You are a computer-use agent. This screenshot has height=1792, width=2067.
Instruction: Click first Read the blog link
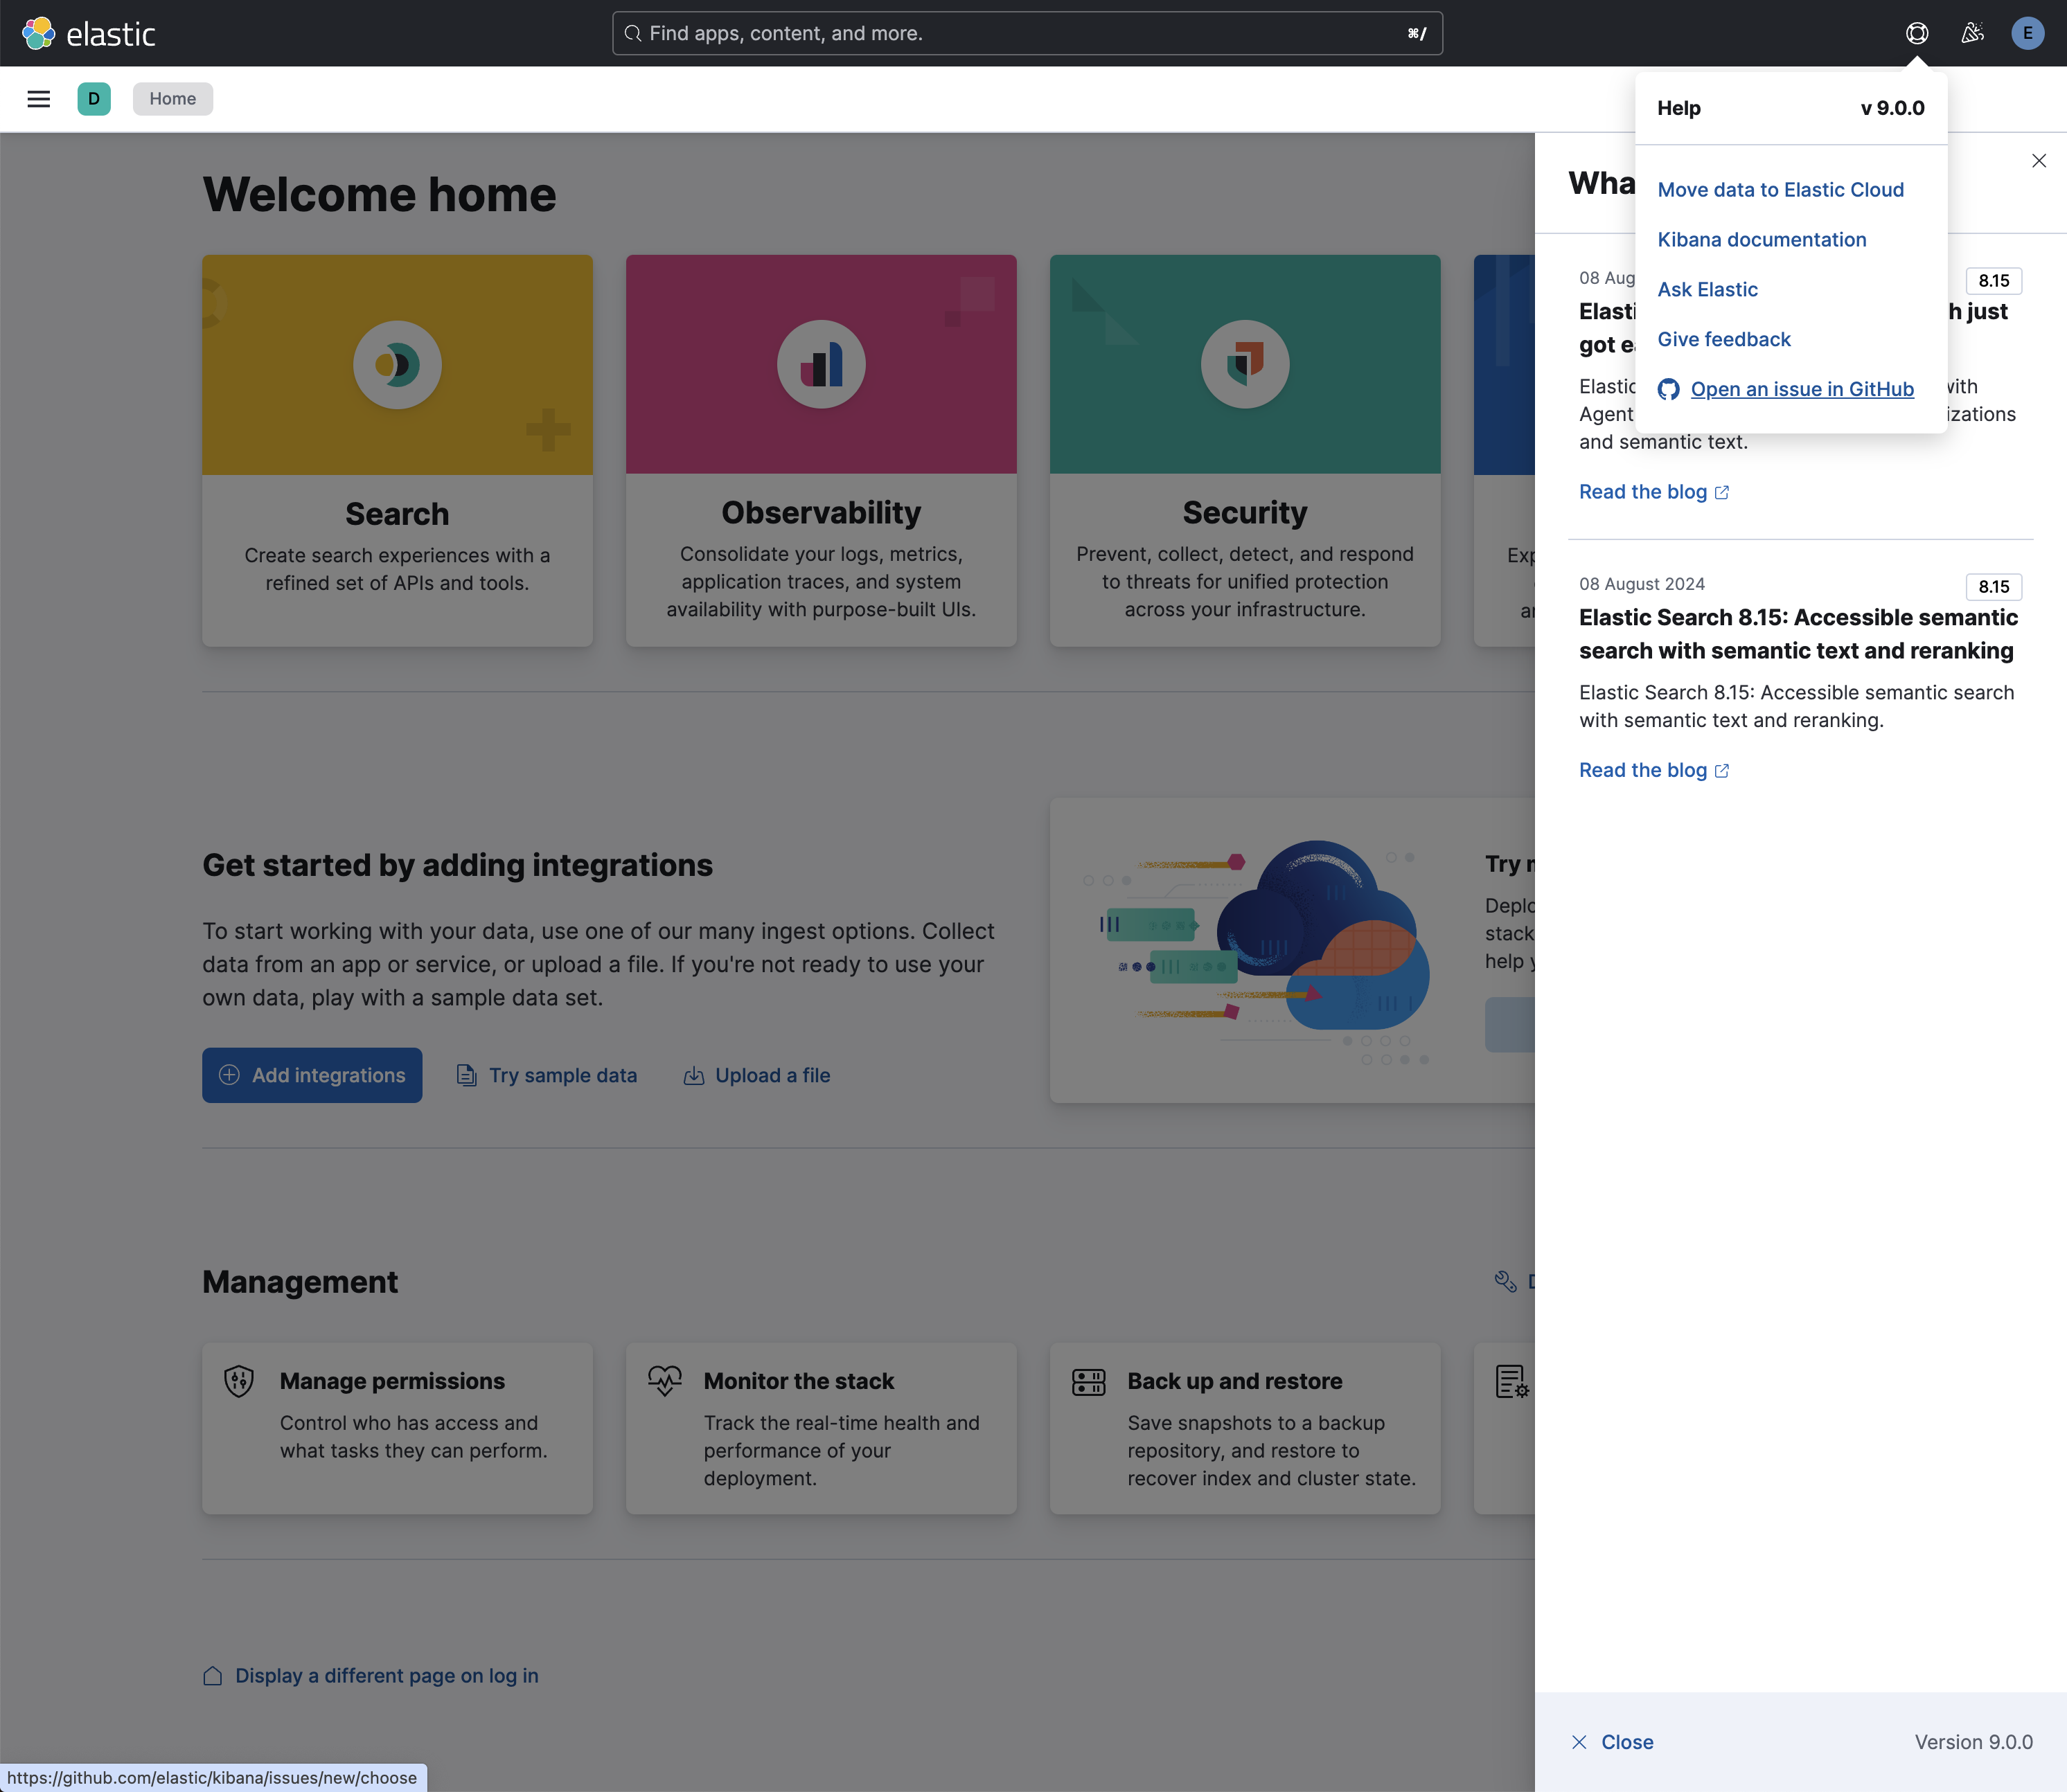click(1653, 492)
